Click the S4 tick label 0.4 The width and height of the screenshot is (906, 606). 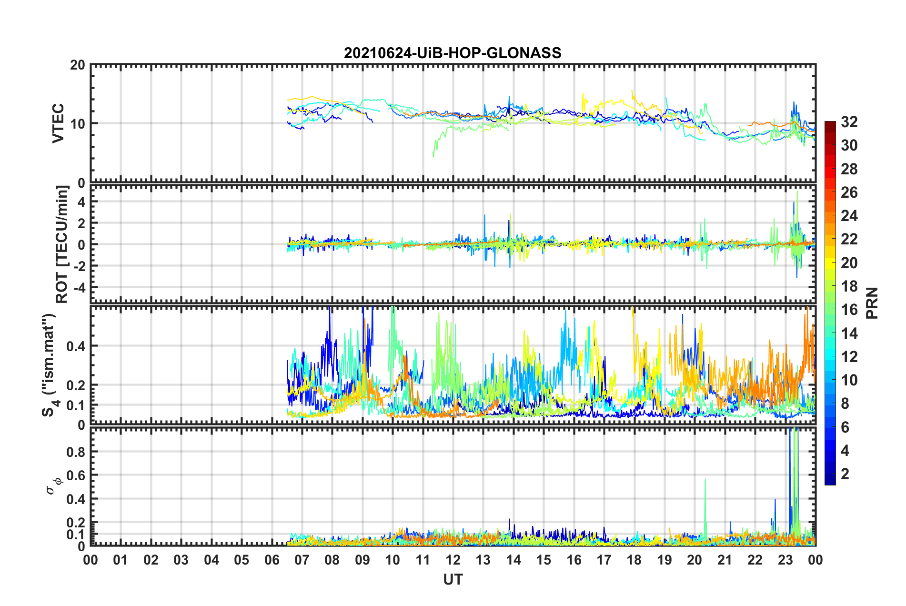pos(76,346)
